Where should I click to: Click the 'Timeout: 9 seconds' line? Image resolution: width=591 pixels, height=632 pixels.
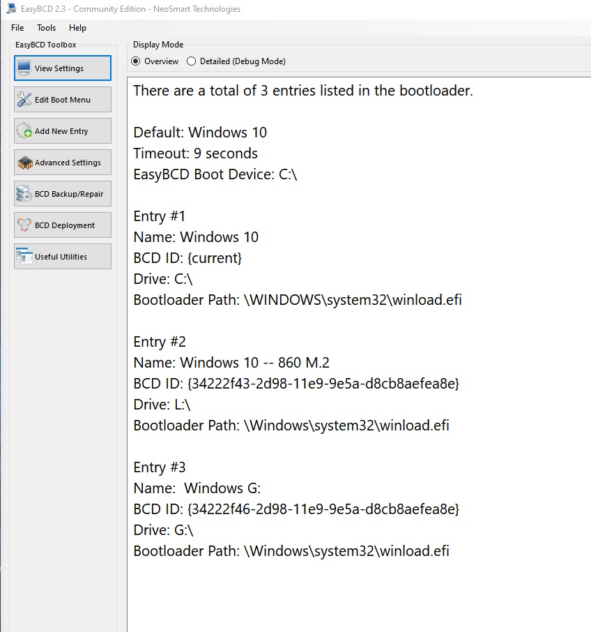195,153
